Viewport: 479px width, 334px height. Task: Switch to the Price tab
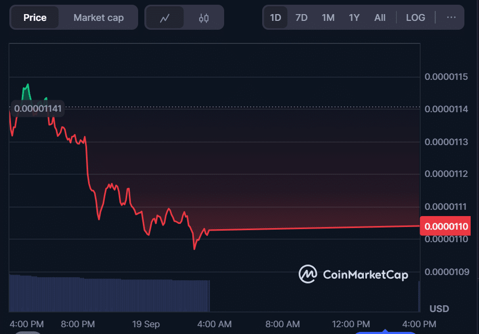[35, 18]
